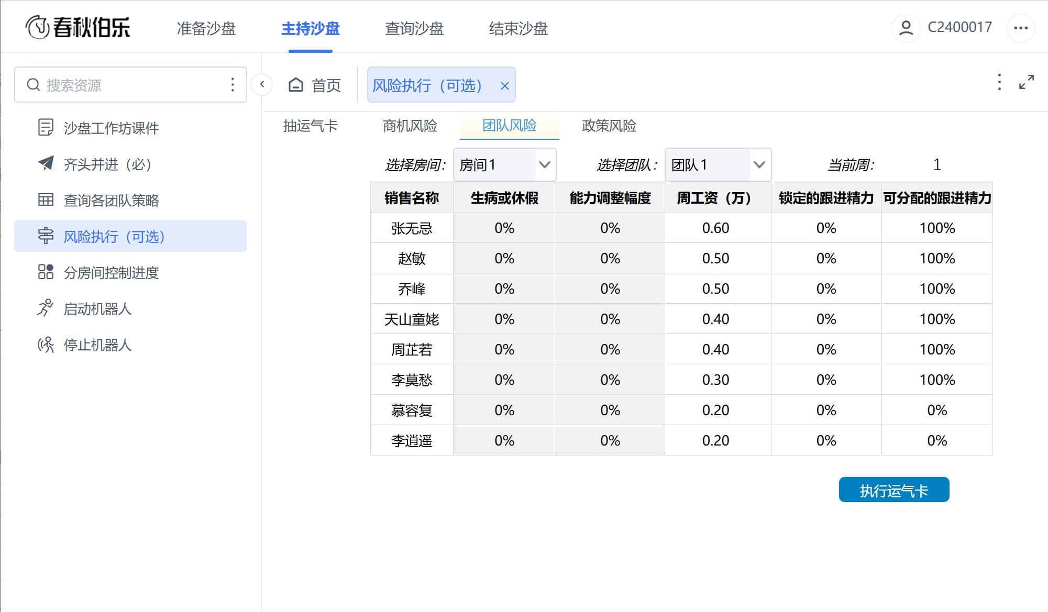Image resolution: width=1048 pixels, height=612 pixels.
Task: Edit 李莫愁's 能力调整幅度 cell
Action: coord(610,380)
